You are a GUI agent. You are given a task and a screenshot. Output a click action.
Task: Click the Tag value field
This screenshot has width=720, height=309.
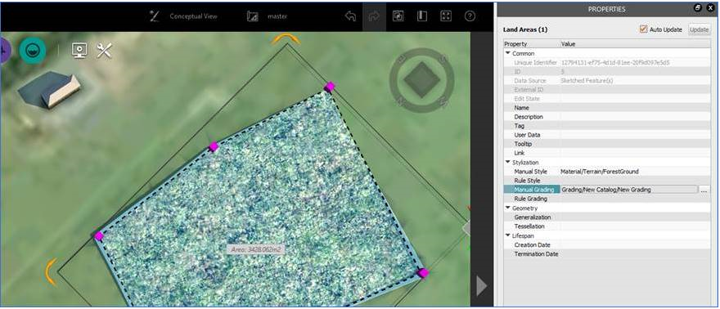pyautogui.click(x=635, y=126)
